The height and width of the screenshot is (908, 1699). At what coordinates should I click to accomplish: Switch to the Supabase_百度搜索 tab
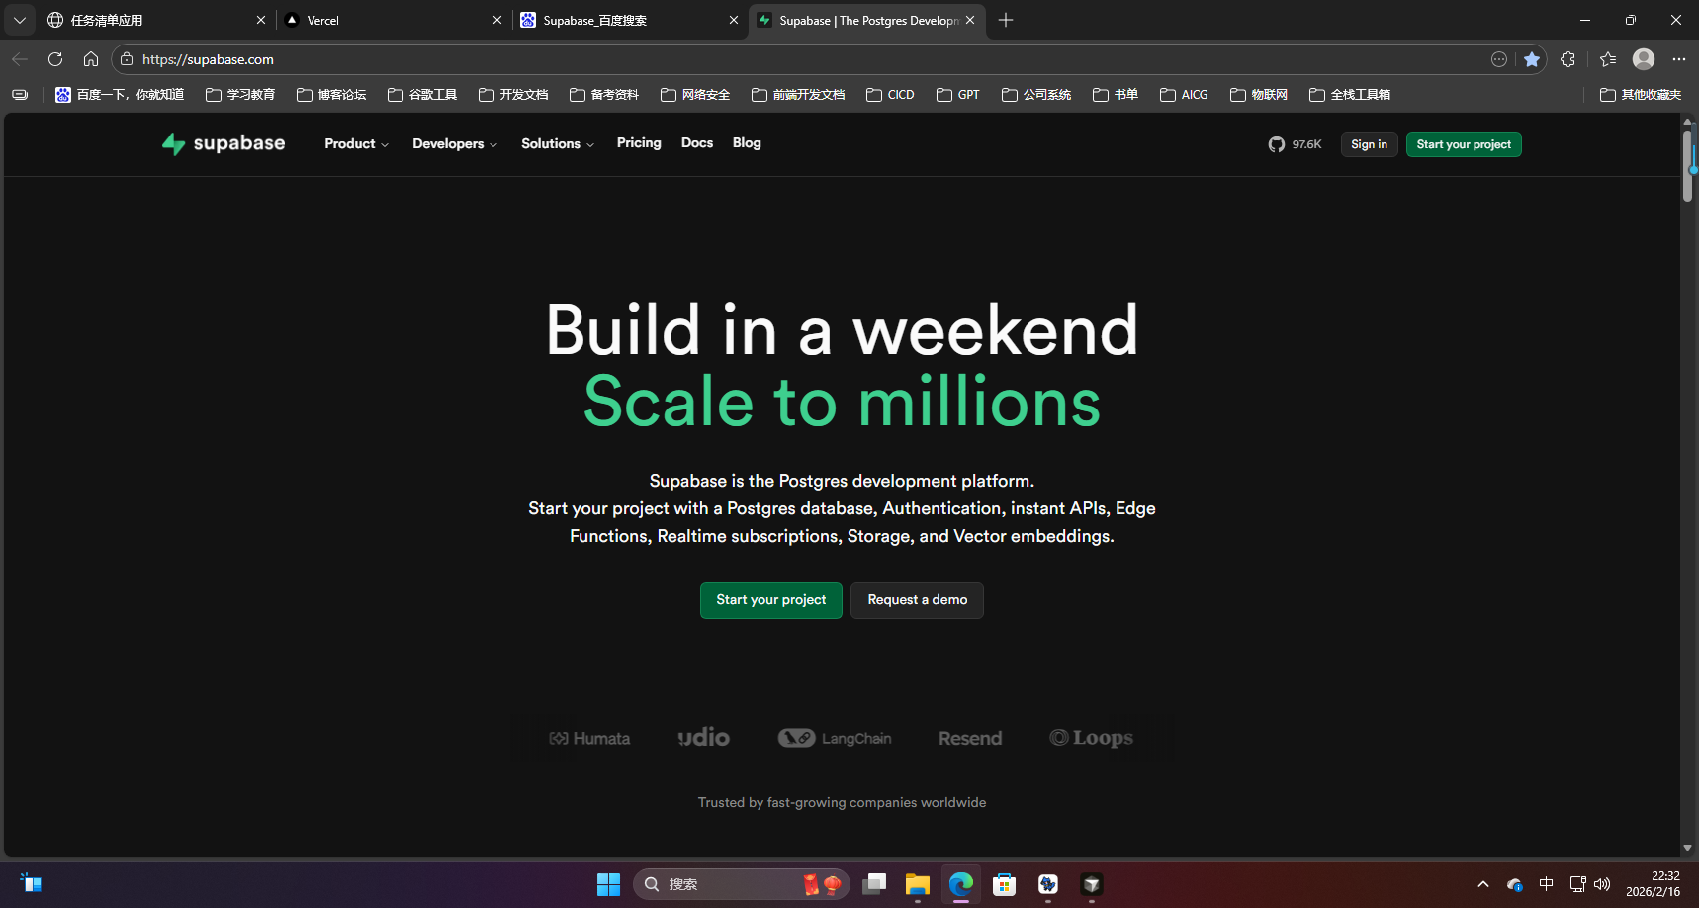[x=630, y=20]
